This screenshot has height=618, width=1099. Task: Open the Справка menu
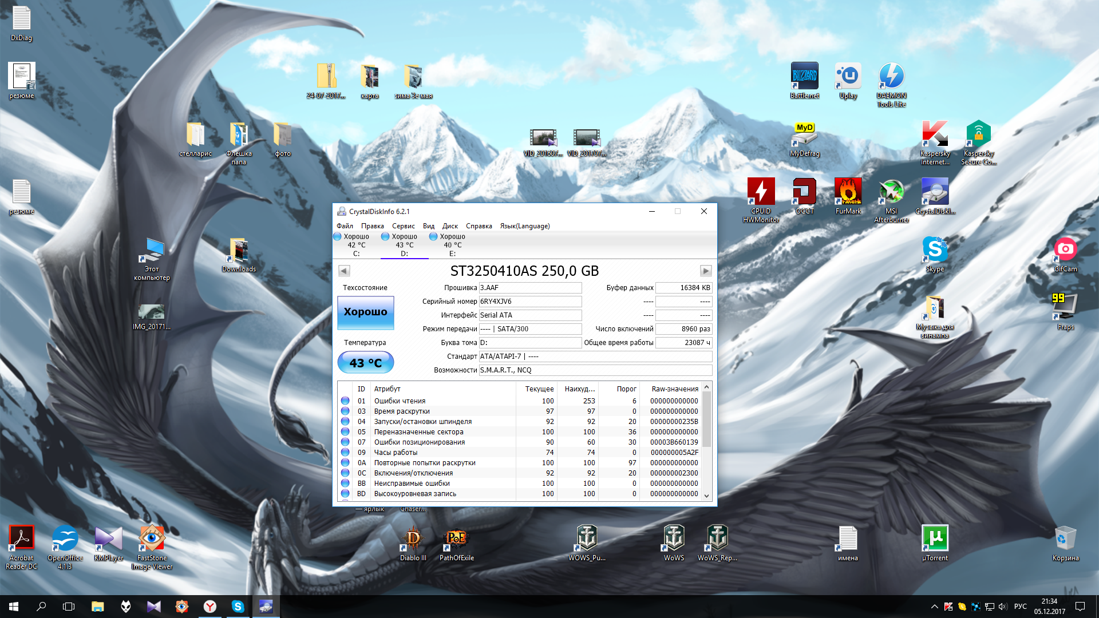pos(479,226)
